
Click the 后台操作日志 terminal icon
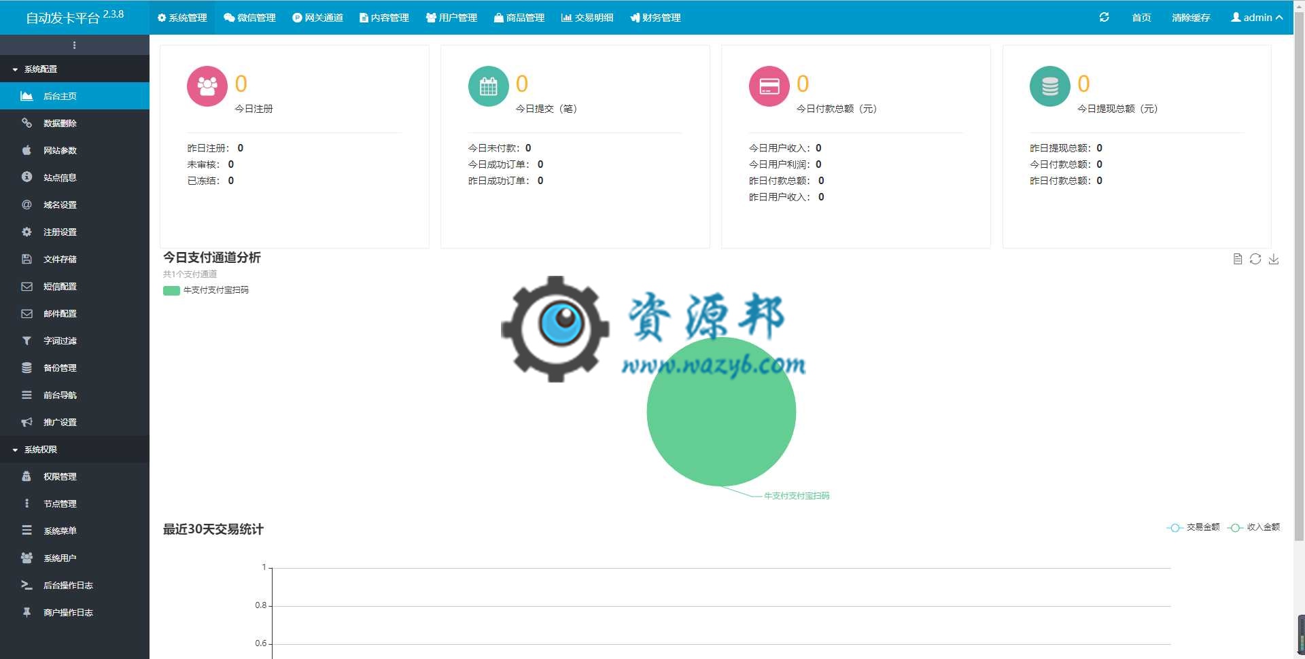coord(27,585)
